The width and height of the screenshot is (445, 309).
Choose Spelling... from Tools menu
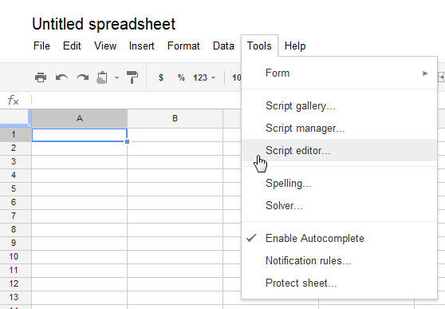click(339, 184)
